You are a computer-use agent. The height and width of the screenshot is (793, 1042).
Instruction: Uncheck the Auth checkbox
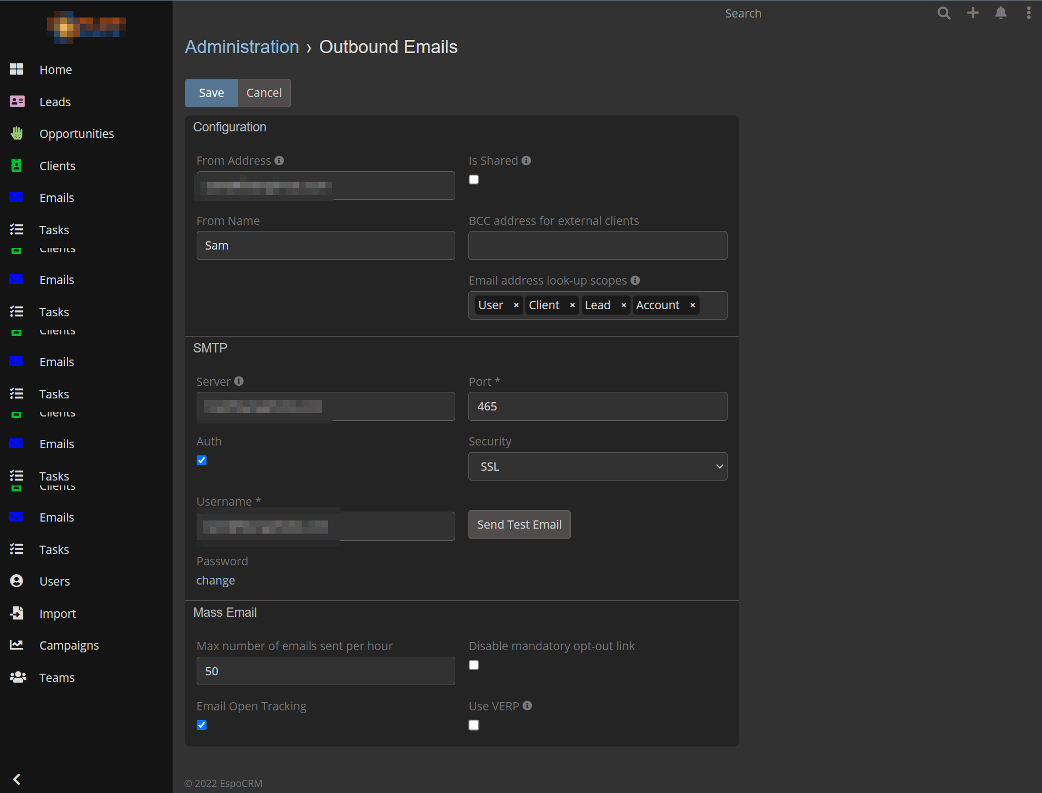(202, 460)
